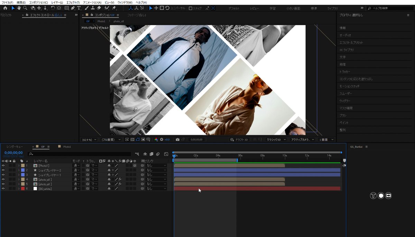Click the red label color of [BG_white]
415x237 pixels.
23,188
